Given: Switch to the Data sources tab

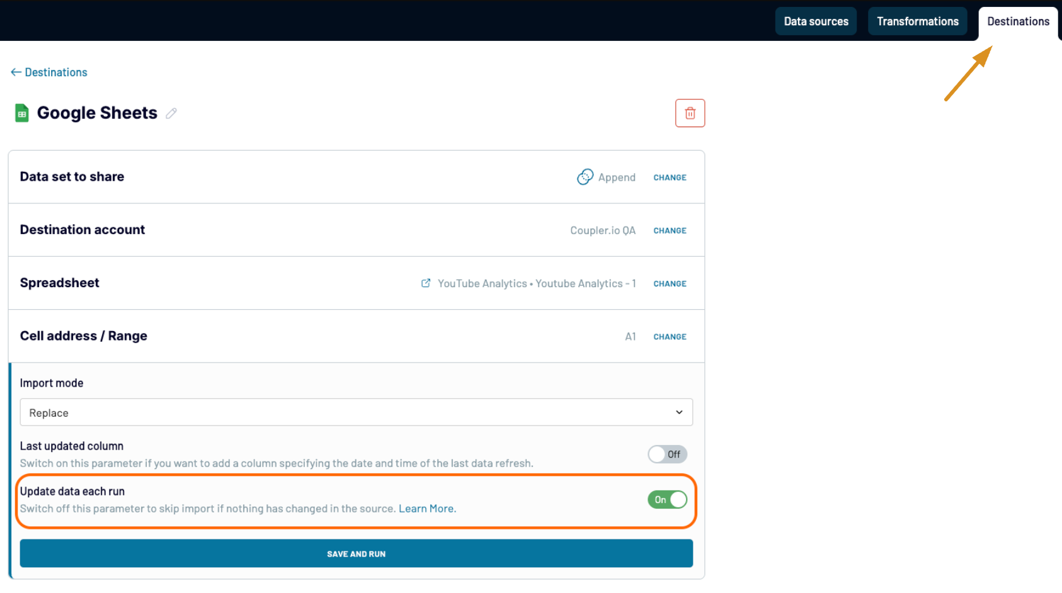Looking at the screenshot, I should 816,21.
